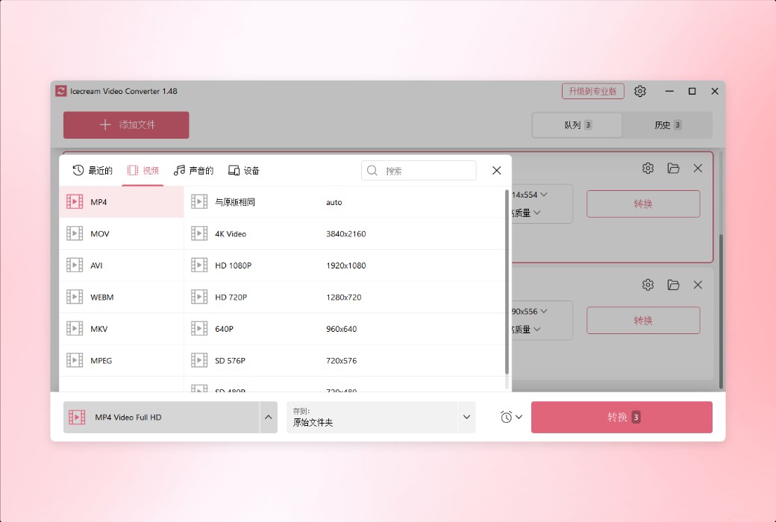Open the 原始文件夹 save-to dropdown
Screen dimensions: 776x522
tap(466, 417)
